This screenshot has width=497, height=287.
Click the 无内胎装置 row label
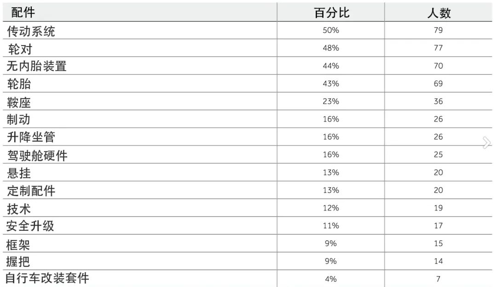coord(37,66)
